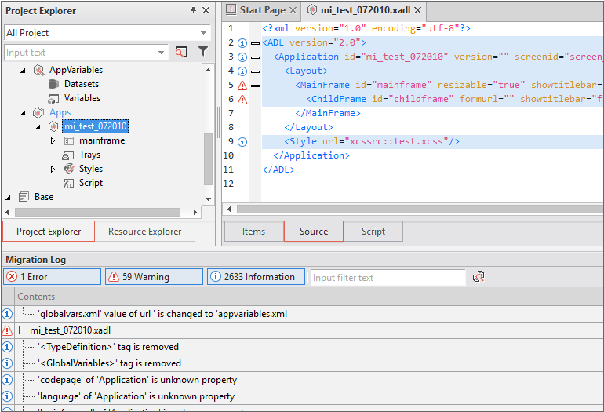The image size is (604, 412).
Task: Switch to the Resource Explorer tab
Action: pos(145,232)
